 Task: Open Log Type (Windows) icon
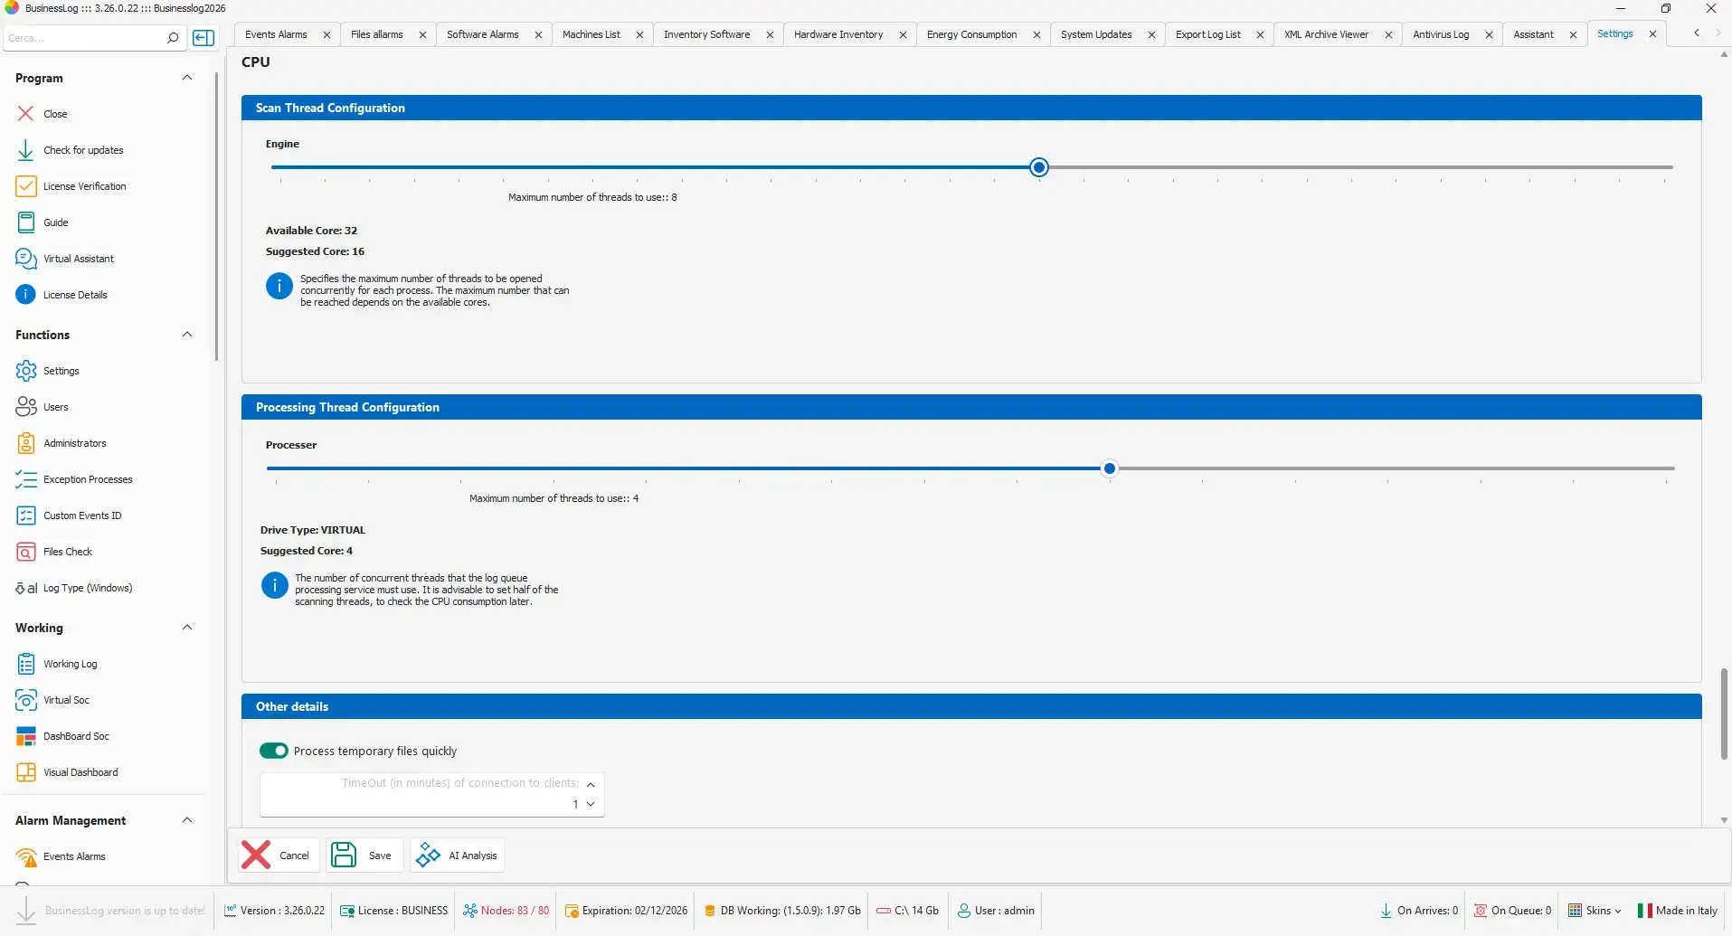pos(25,588)
